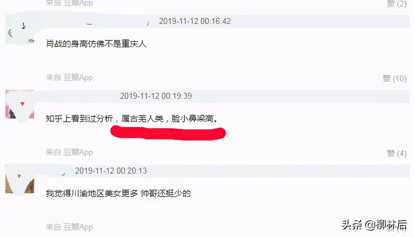Viewport: 414px width, 237px height.
Task: Like the comment with 赞 (10)
Action: [395, 78]
